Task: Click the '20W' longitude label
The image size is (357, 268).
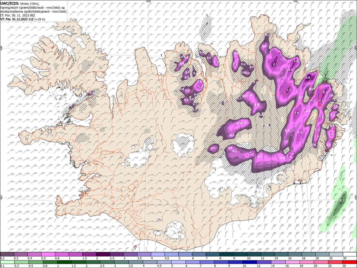Action: coord(148,1)
